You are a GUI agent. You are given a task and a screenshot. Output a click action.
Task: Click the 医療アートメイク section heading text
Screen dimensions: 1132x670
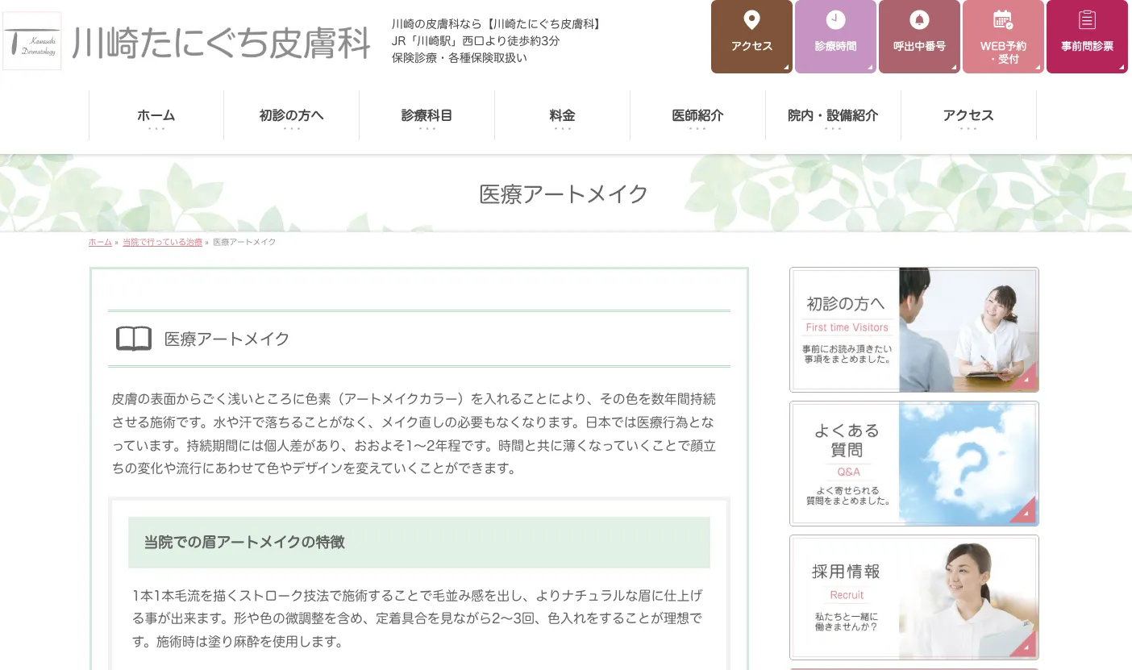pyautogui.click(x=227, y=339)
